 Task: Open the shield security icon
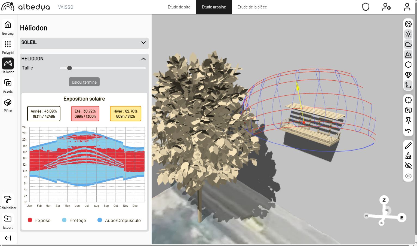[366, 7]
